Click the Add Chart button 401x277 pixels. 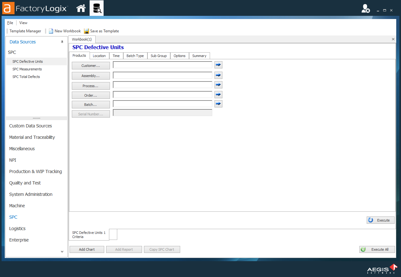pyautogui.click(x=87, y=249)
